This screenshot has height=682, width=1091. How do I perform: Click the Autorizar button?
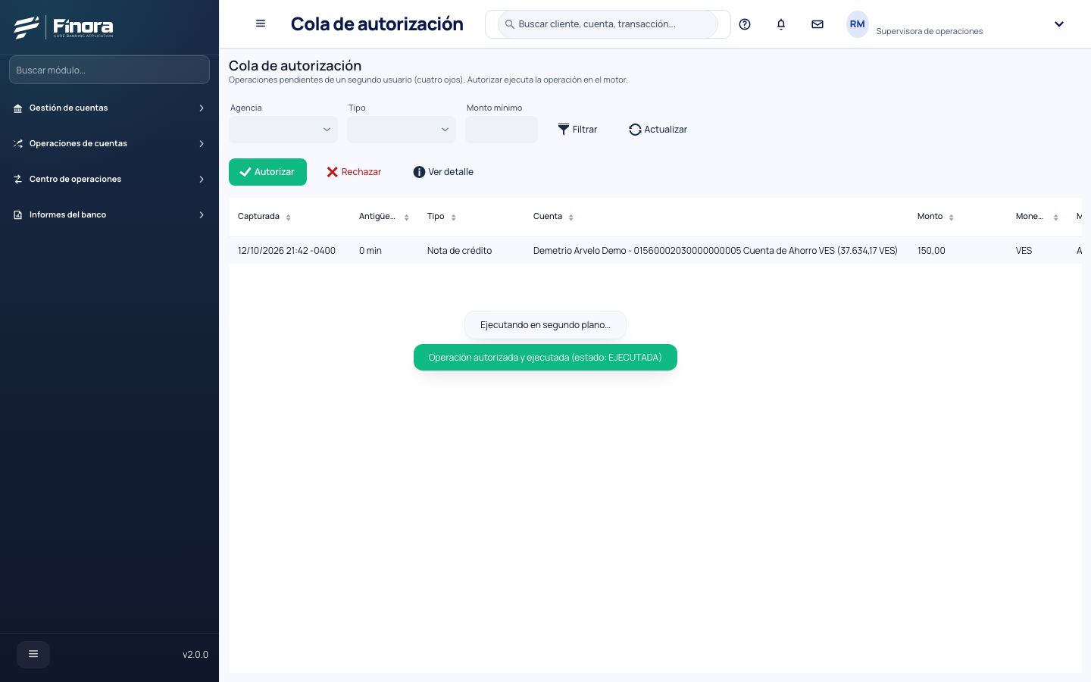pyautogui.click(x=267, y=172)
